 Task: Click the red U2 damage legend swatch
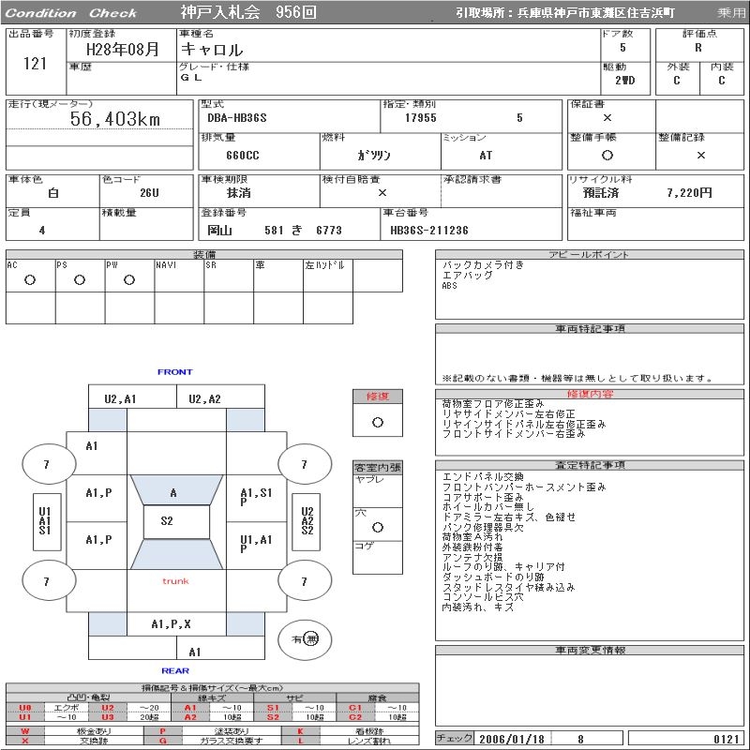point(108,708)
